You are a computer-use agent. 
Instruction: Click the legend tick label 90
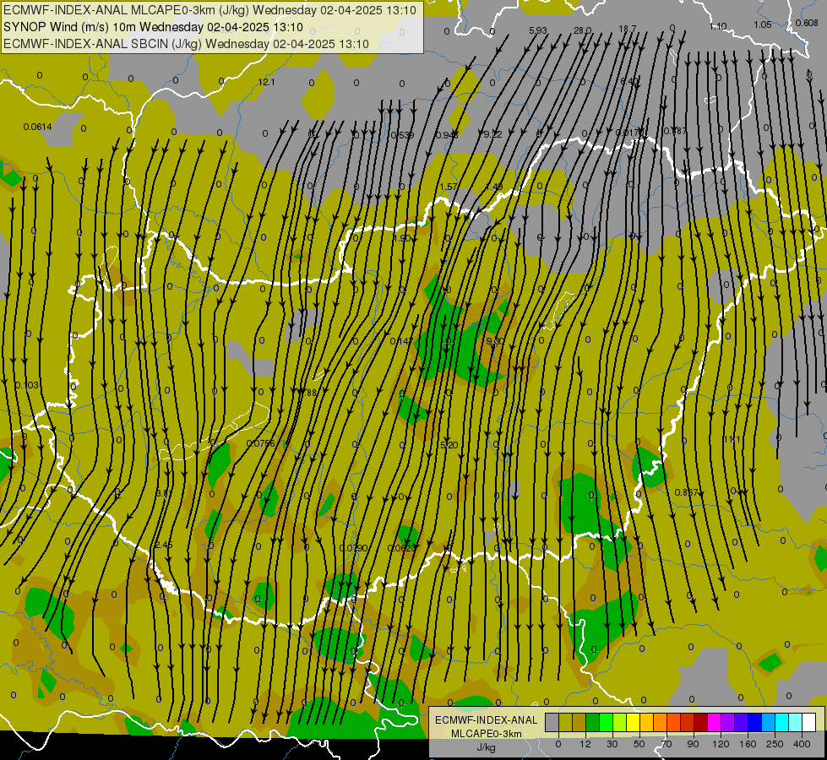(x=693, y=744)
